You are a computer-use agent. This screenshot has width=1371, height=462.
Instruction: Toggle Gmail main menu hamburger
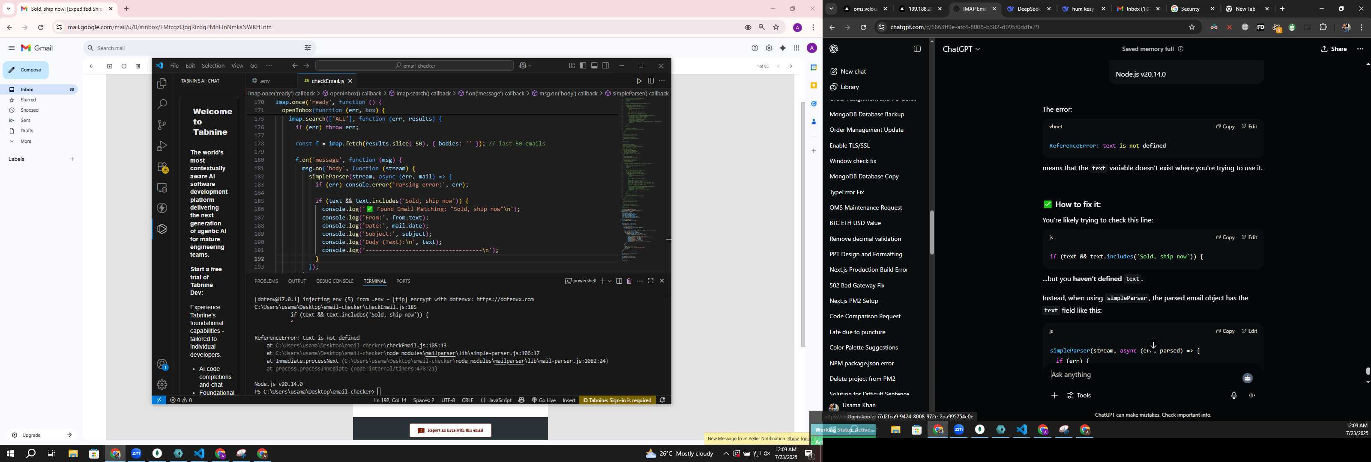click(11, 48)
